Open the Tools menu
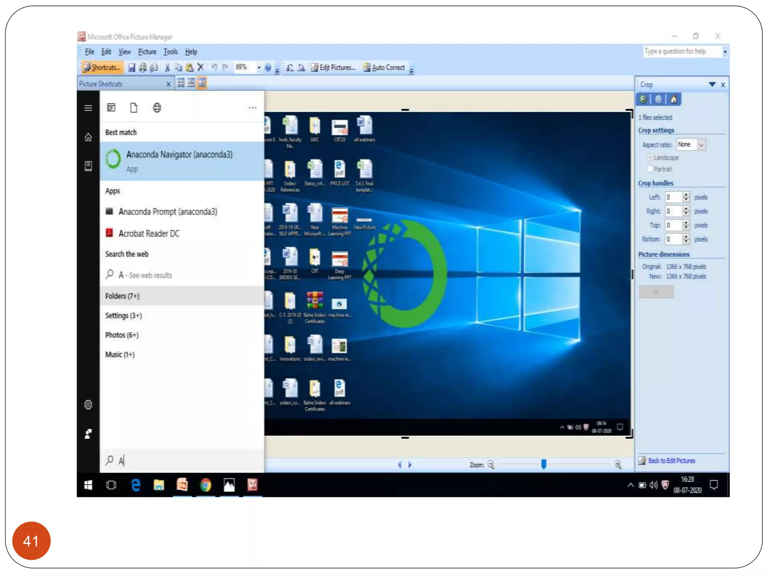 pos(170,52)
